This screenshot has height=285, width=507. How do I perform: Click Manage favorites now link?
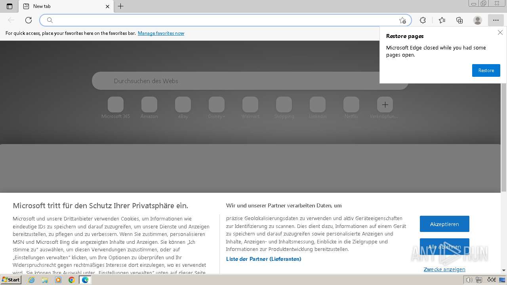pyautogui.click(x=161, y=33)
